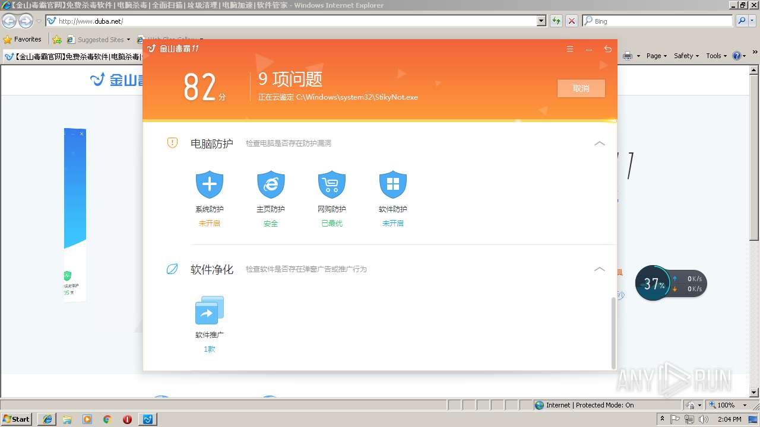
Task: Click the back arrow in 金山毒霸 title bar
Action: (x=607, y=49)
